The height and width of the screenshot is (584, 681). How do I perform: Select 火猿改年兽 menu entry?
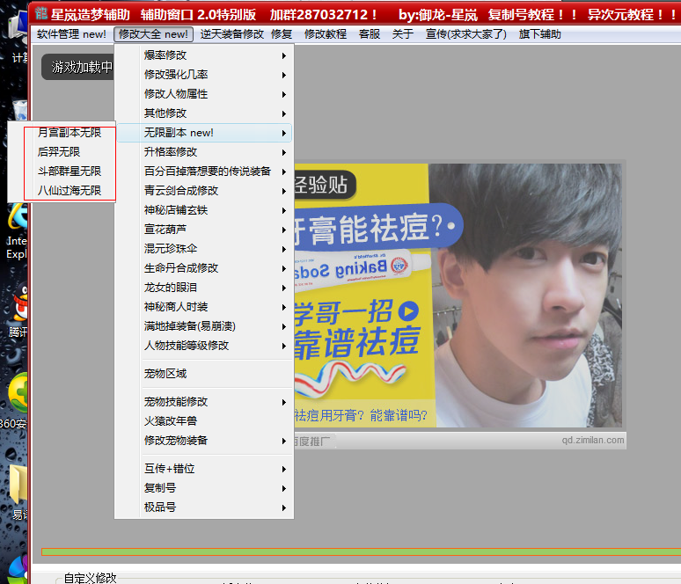pyautogui.click(x=171, y=421)
